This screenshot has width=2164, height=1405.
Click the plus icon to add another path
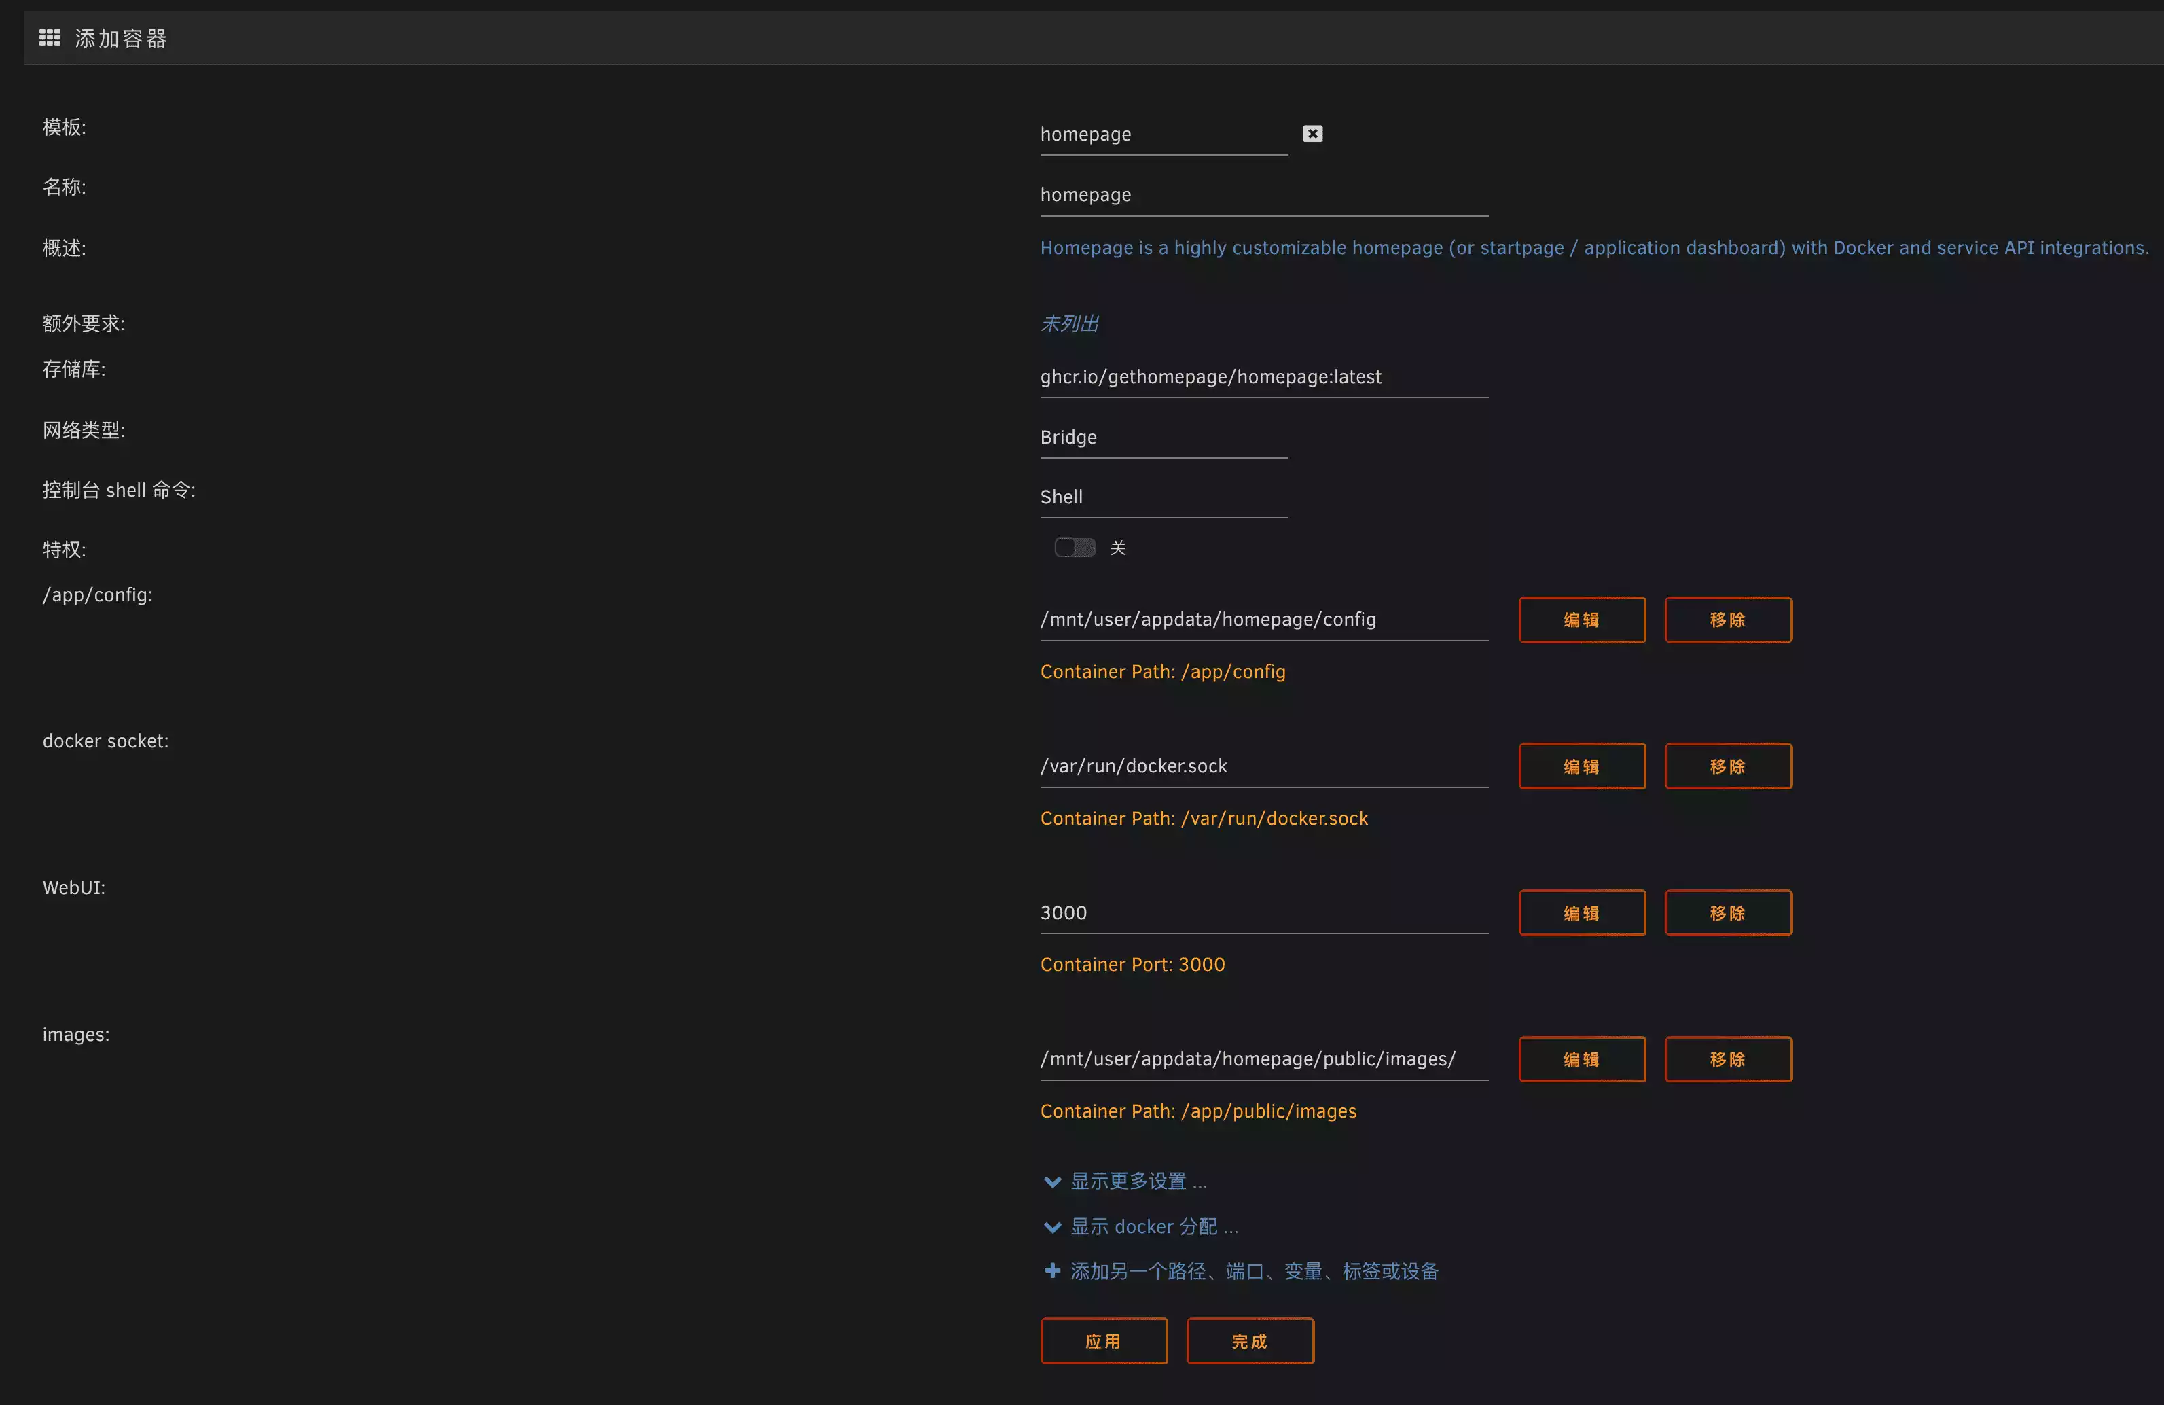(x=1052, y=1270)
